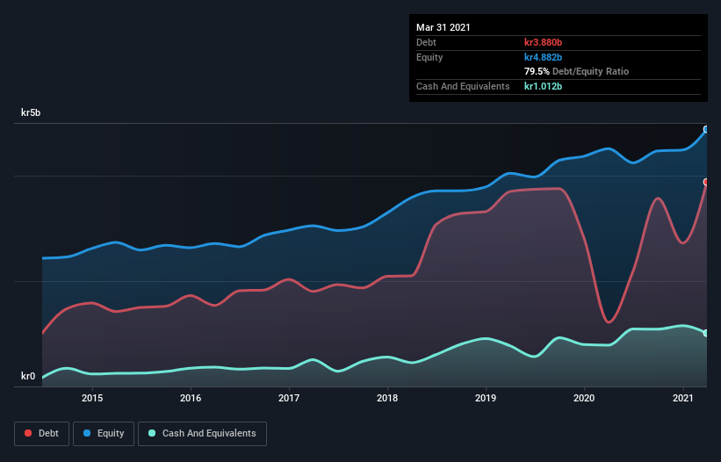Click the blue Equity legend dot
721x462 pixels.
click(87, 433)
